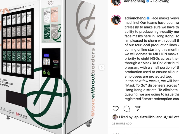Click the Add a comment field

tap(145, 133)
